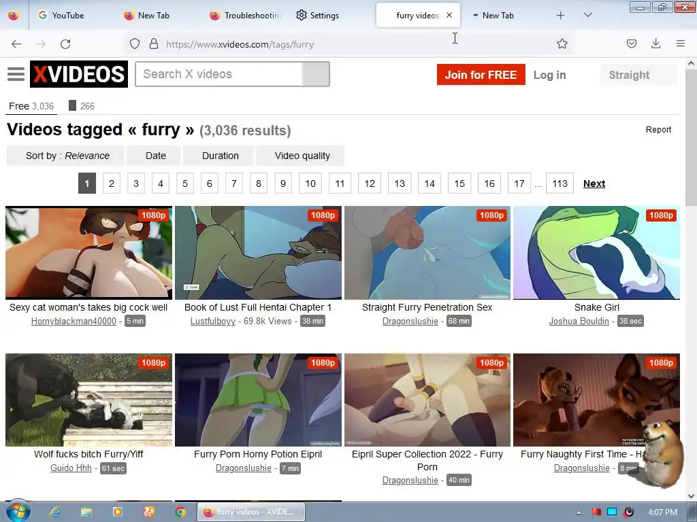
Task: Save page to Pocket icon
Action: click(x=631, y=43)
